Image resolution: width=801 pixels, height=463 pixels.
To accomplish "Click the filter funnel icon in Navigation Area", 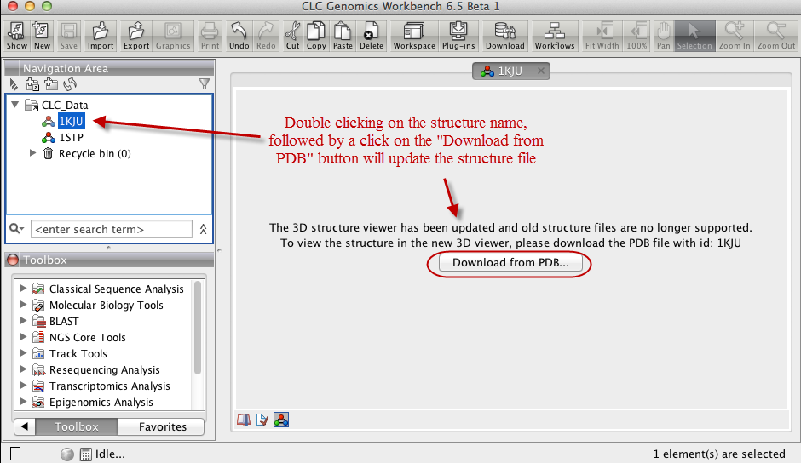I will (x=204, y=83).
